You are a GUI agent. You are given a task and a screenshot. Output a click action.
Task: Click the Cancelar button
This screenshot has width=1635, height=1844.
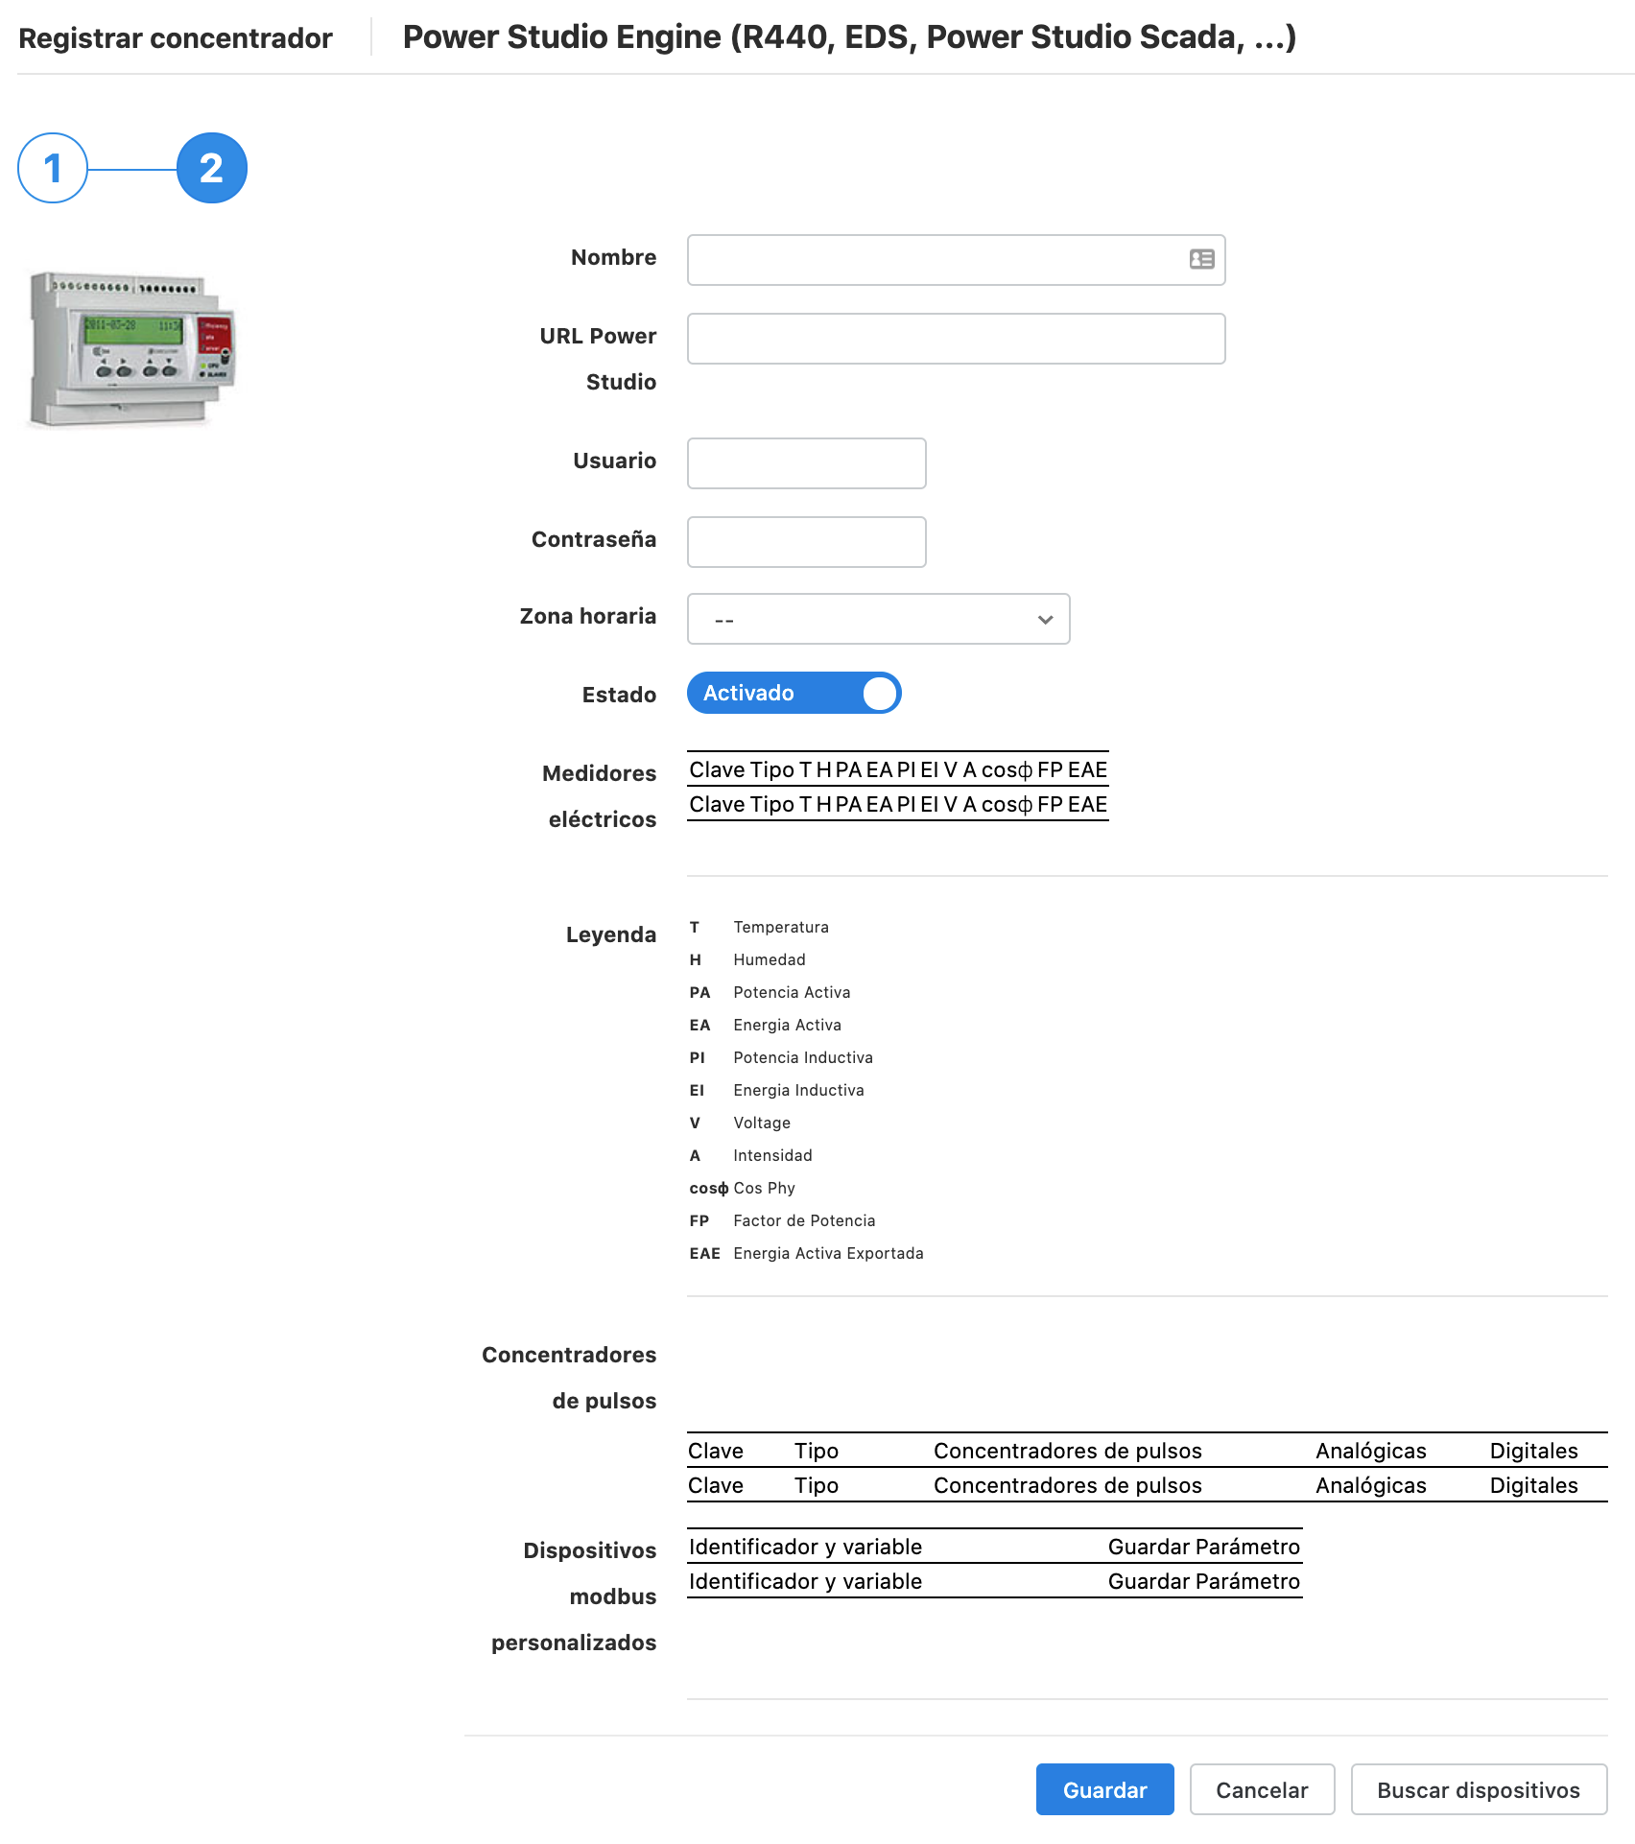pyautogui.click(x=1261, y=1789)
